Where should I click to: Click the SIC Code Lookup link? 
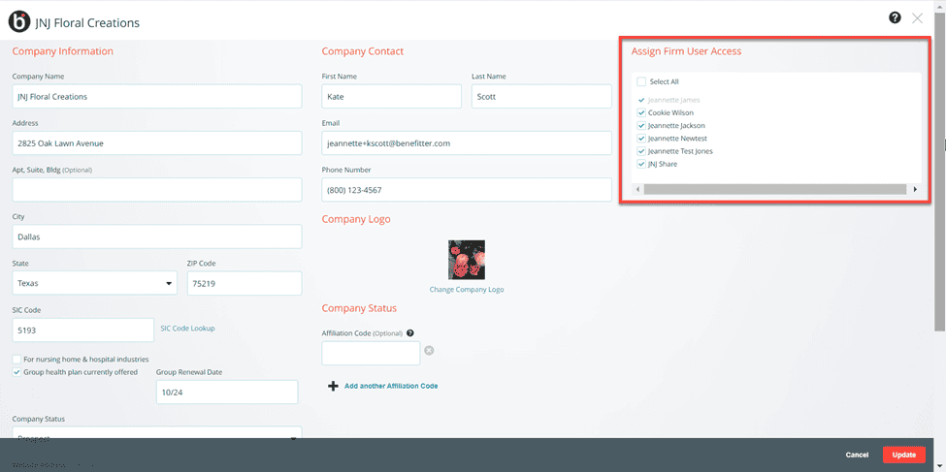point(187,329)
